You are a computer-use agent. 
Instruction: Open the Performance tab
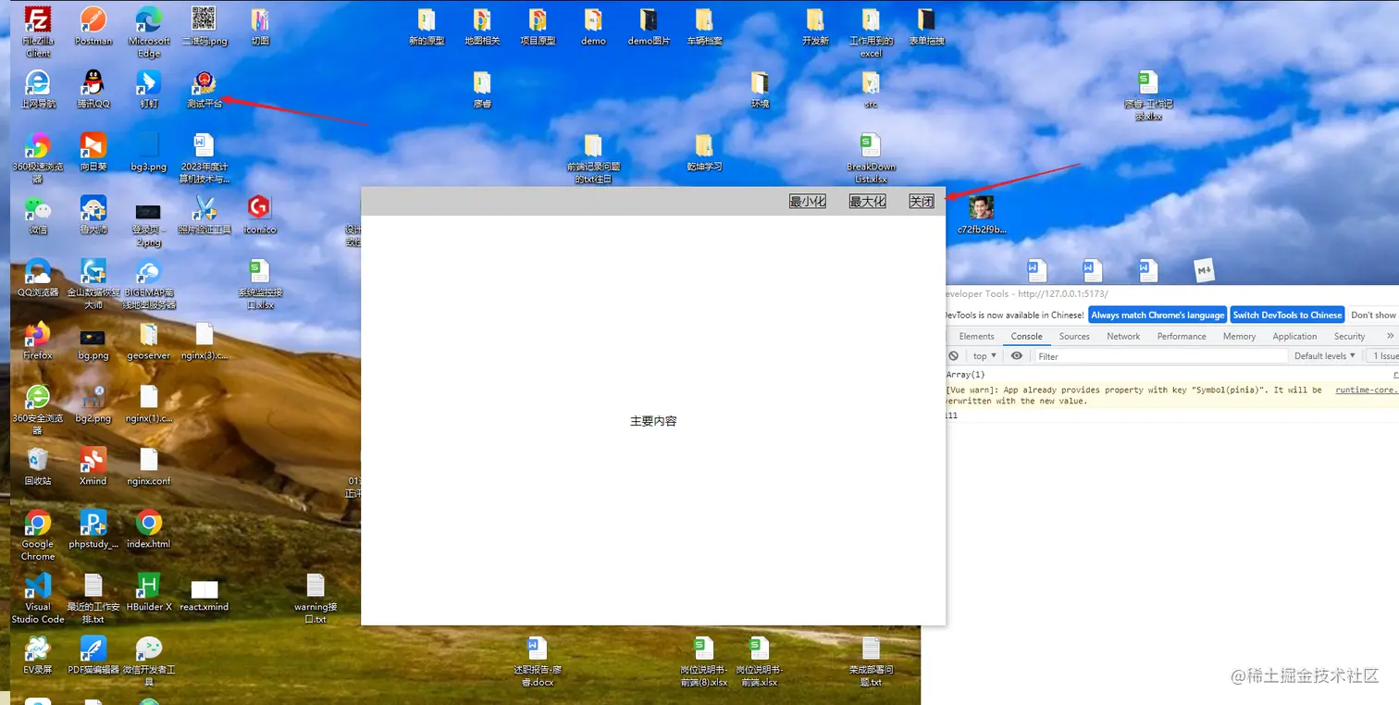[x=1182, y=337]
